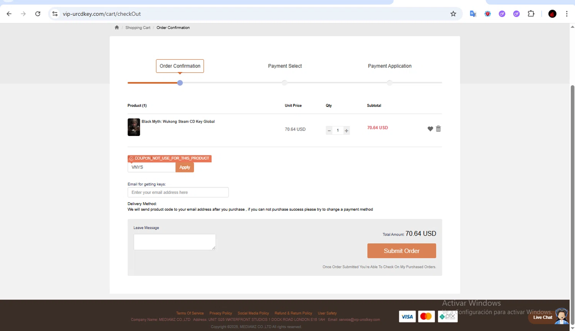Image resolution: width=575 pixels, height=331 pixels.
Task: Decrease quantity with the minus button
Action: (329, 131)
